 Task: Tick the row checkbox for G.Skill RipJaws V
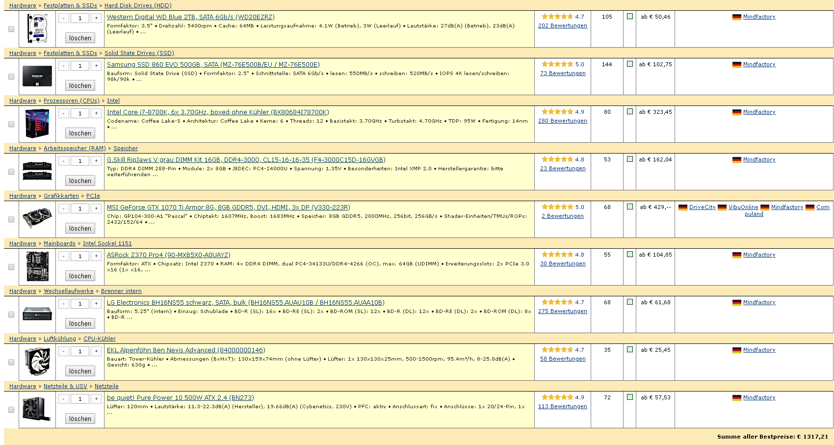(x=11, y=172)
